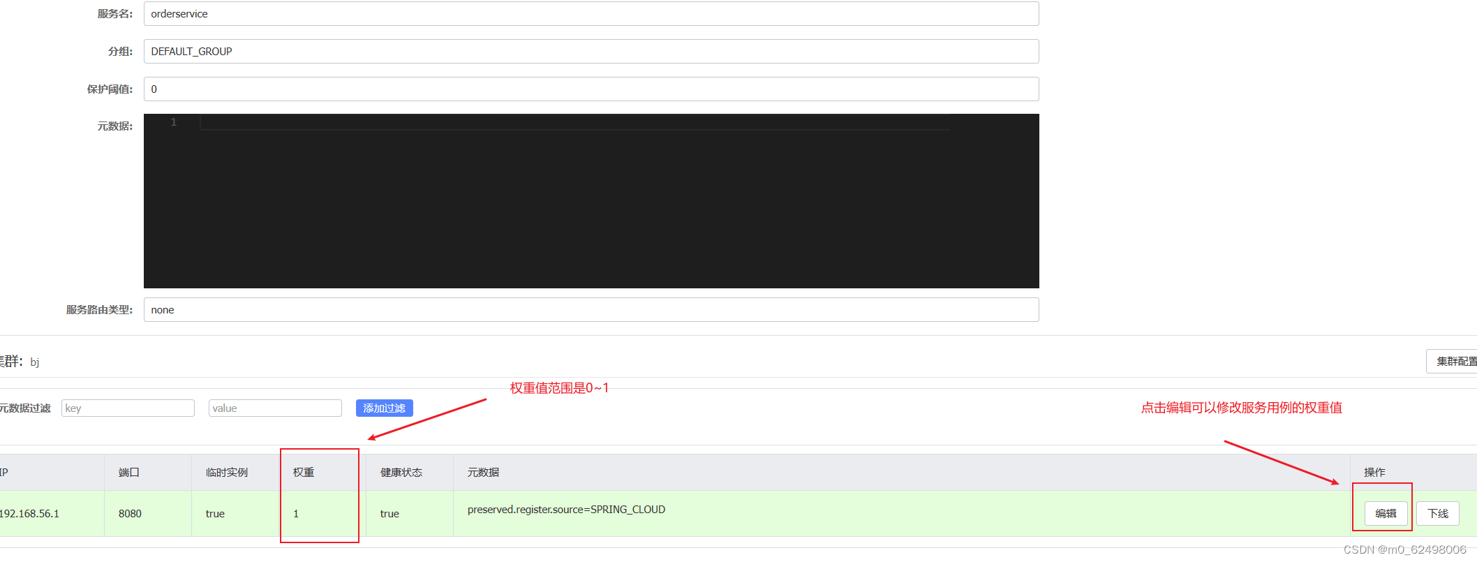Click the 服务路由类型 field showing none
Screen dimensions: 1477x562
tap(591, 310)
